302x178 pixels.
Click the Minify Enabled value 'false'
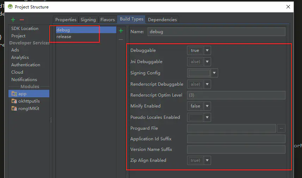[x=196, y=106]
